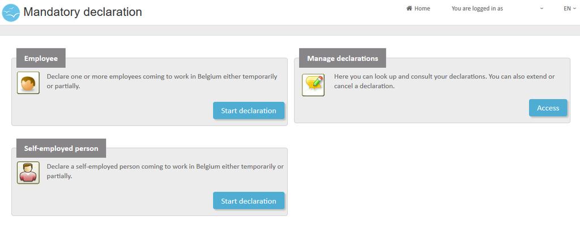Access the Manage declarations section
This screenshot has height=230, width=580.
point(548,108)
